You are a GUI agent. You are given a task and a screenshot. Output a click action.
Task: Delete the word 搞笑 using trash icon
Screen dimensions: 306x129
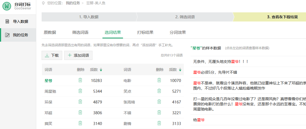[x=80, y=123]
